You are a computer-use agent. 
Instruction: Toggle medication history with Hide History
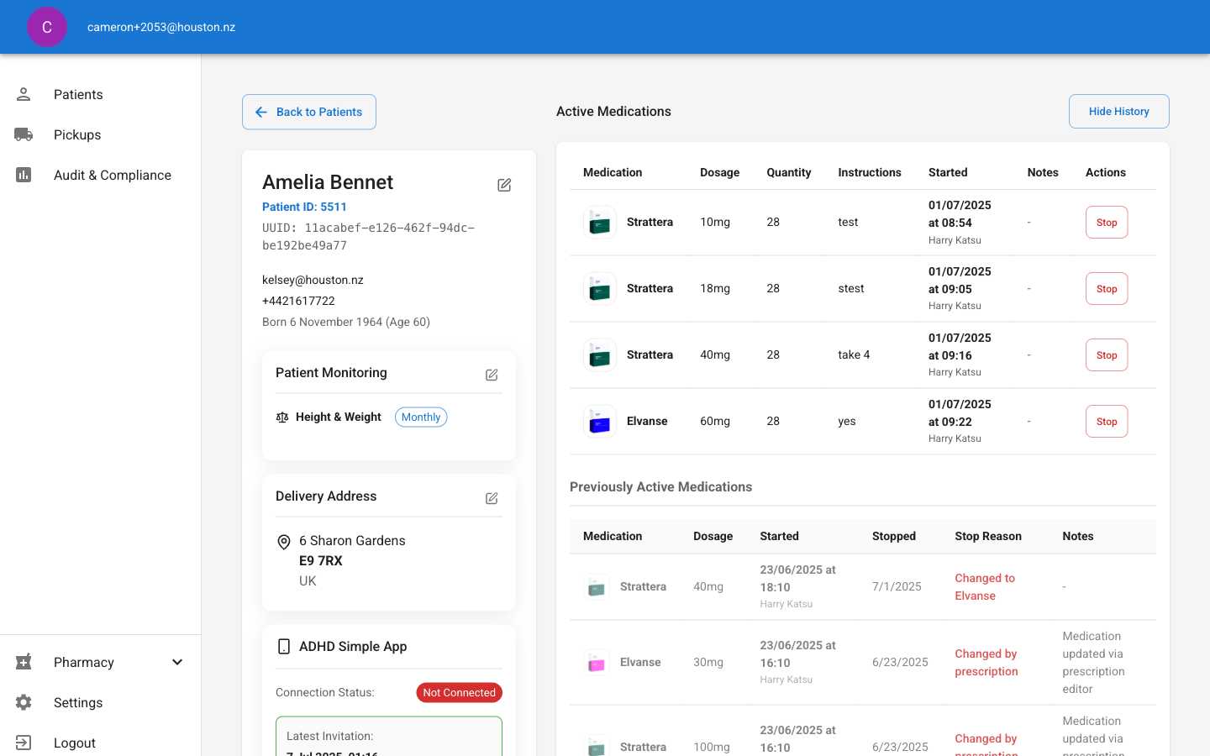(x=1118, y=111)
